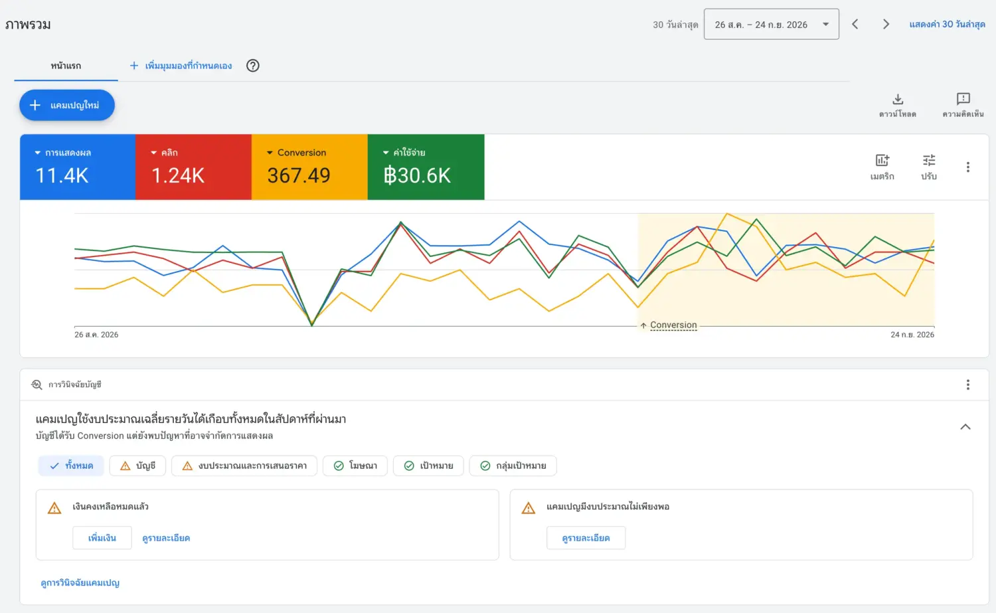Screen dimensions: 996x613
Task: Click the แคมเปญใช้งบประมาณเฉลี่ยรายวัน diagnostic heading
Action: click(191, 419)
